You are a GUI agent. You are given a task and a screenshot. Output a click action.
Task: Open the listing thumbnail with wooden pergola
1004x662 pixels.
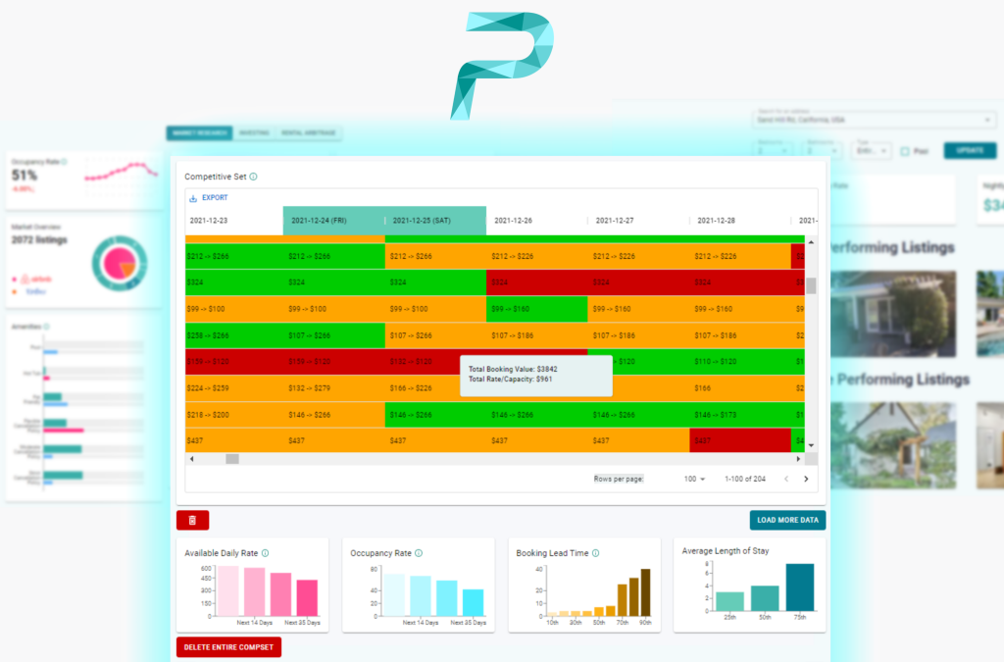click(x=893, y=445)
